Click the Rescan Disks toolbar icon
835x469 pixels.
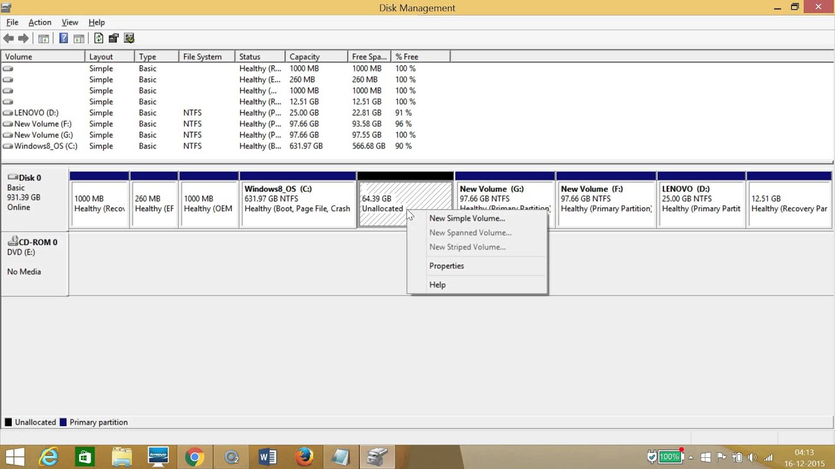pyautogui.click(x=114, y=38)
